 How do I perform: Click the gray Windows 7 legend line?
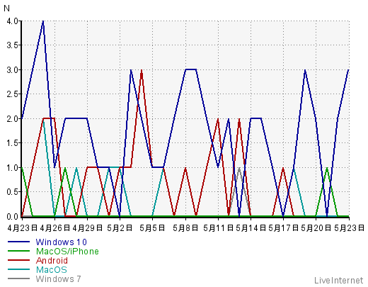pos(18,278)
